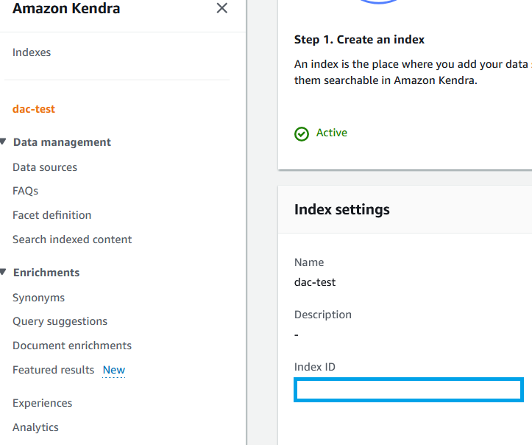532x445 pixels.
Task: Go to FAQs page
Action: [26, 191]
